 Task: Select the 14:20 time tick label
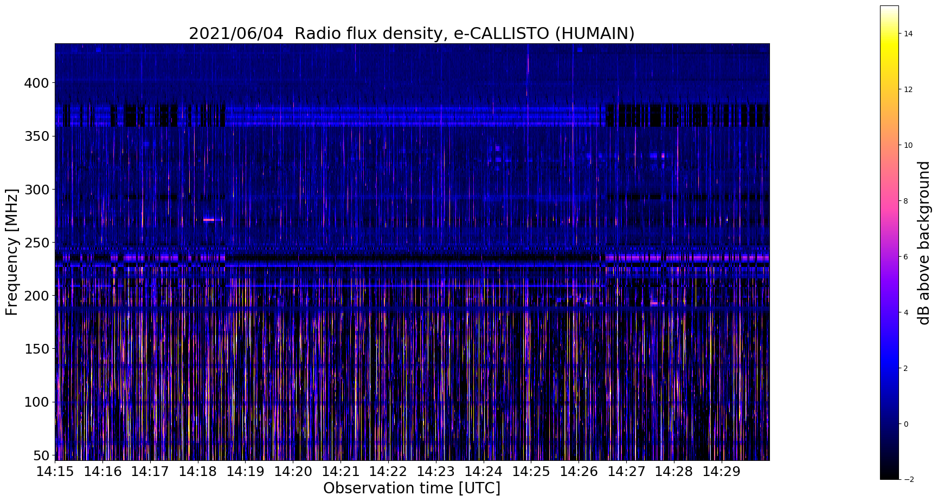(293, 471)
